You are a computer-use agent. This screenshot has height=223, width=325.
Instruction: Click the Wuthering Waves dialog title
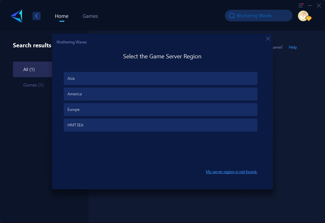[71, 42]
